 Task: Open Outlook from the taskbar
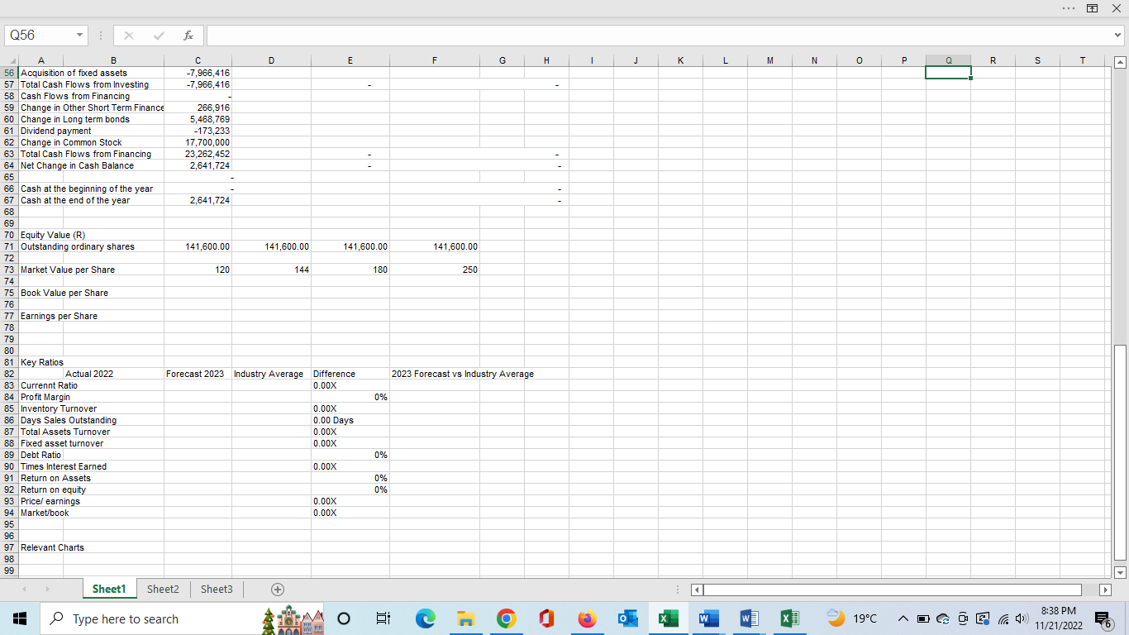tap(627, 618)
